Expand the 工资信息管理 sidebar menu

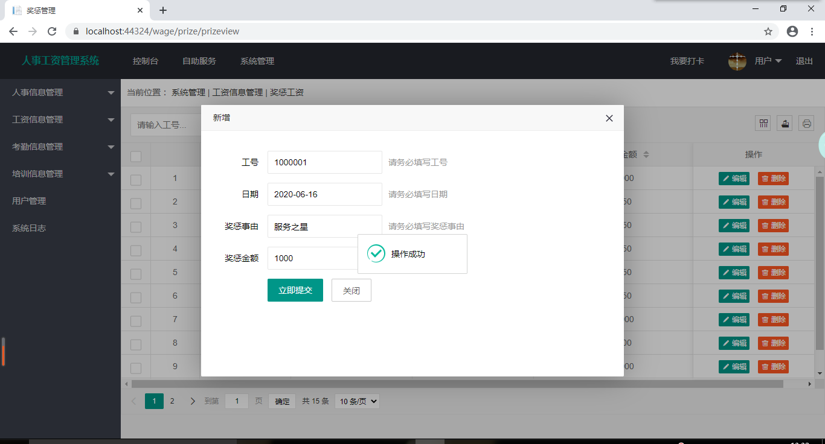(60, 119)
